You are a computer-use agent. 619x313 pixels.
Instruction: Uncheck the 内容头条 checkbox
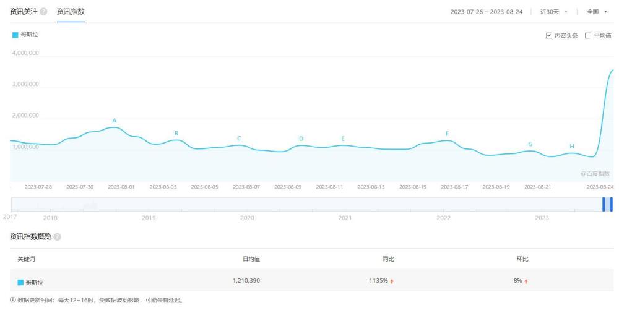tap(548, 35)
